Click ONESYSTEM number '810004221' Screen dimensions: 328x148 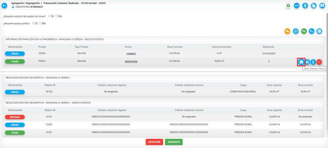[x=37, y=7]
